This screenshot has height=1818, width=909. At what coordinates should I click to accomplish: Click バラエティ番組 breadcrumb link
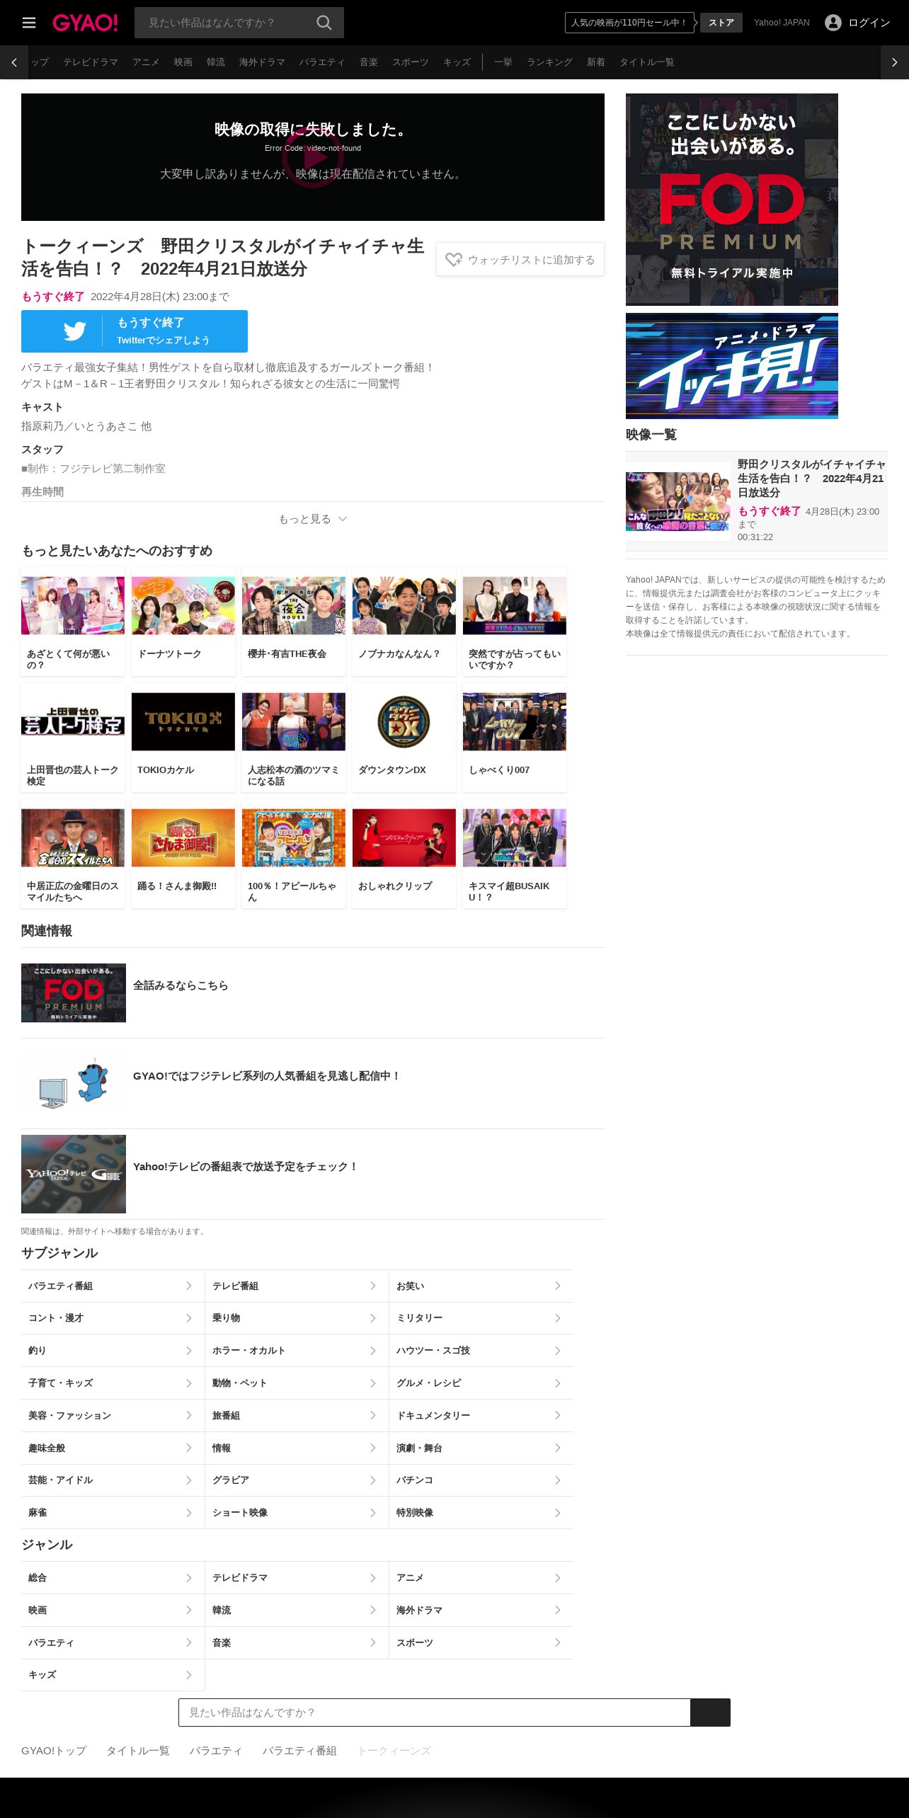click(x=299, y=1751)
